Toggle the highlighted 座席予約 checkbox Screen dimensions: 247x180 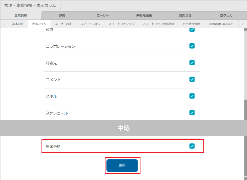[x=192, y=146]
